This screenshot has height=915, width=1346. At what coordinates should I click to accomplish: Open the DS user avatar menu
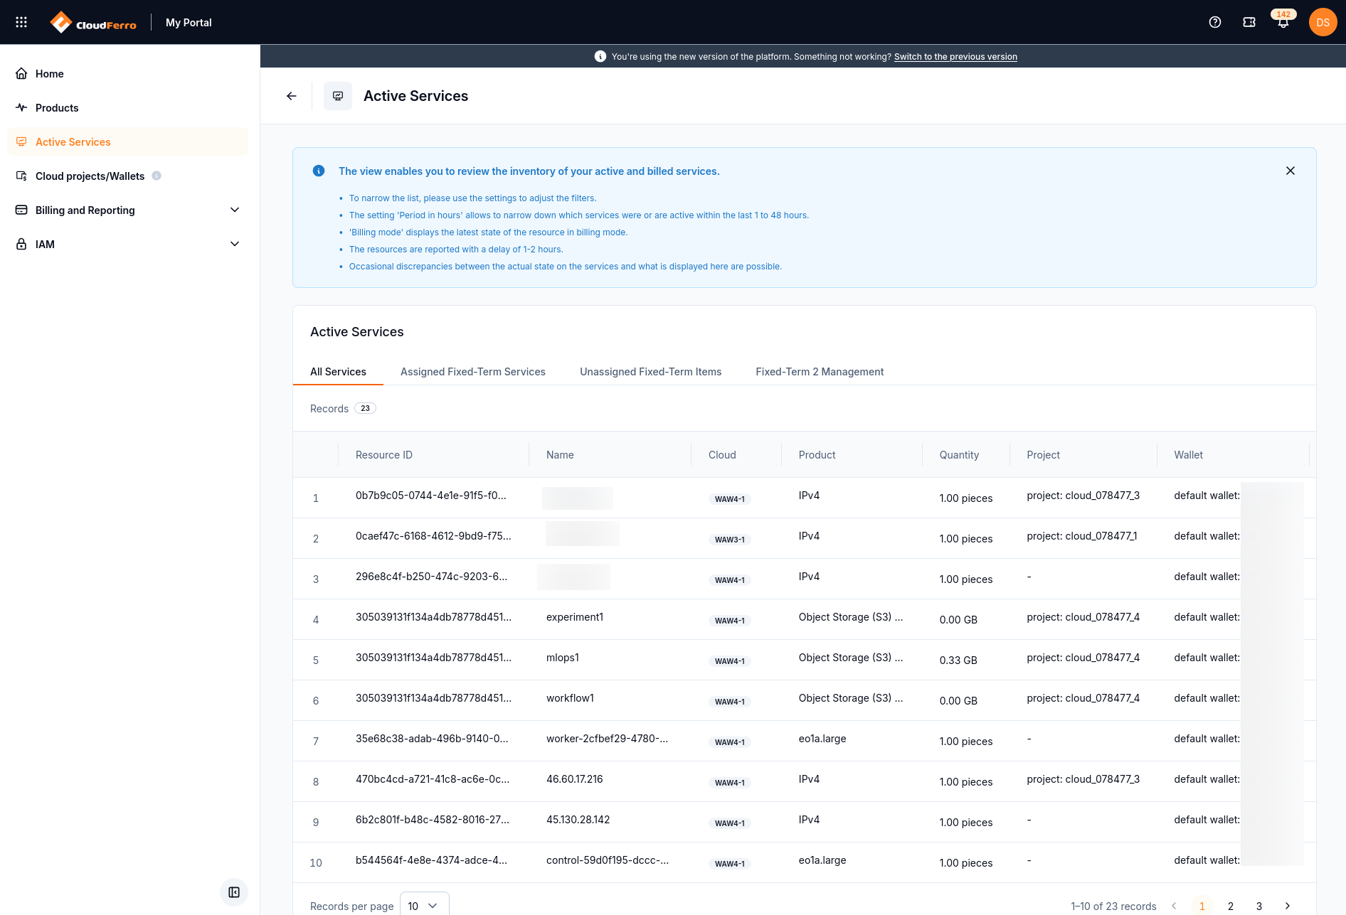[x=1323, y=22]
